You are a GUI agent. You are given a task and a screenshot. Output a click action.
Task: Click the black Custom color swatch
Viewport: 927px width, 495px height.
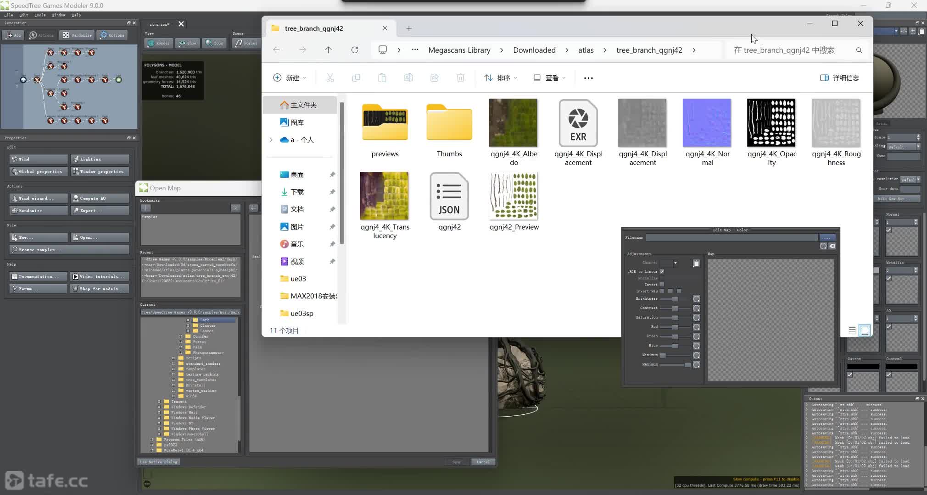point(863,367)
